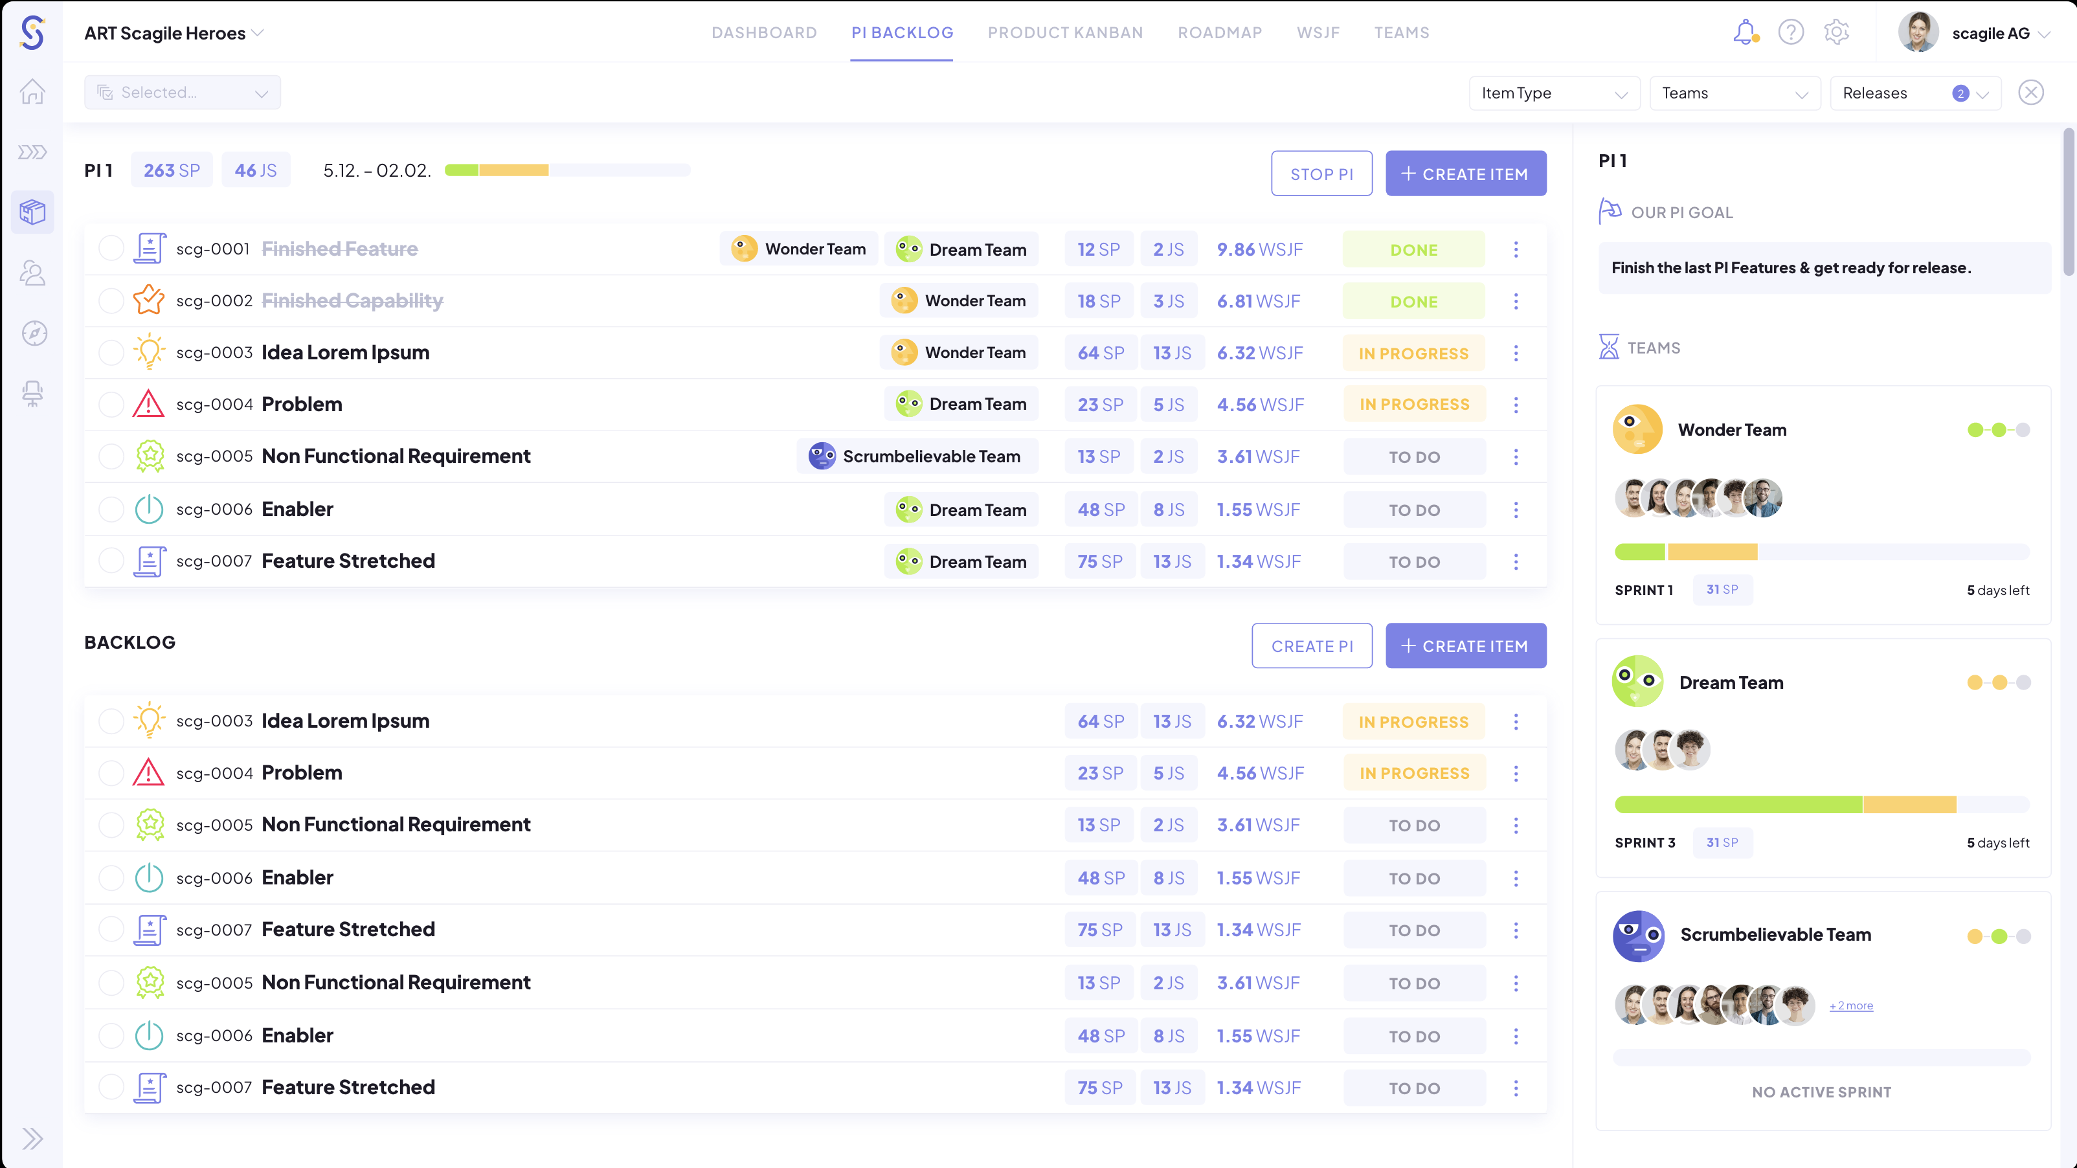Switch to the ROADMAP tab

1220,33
